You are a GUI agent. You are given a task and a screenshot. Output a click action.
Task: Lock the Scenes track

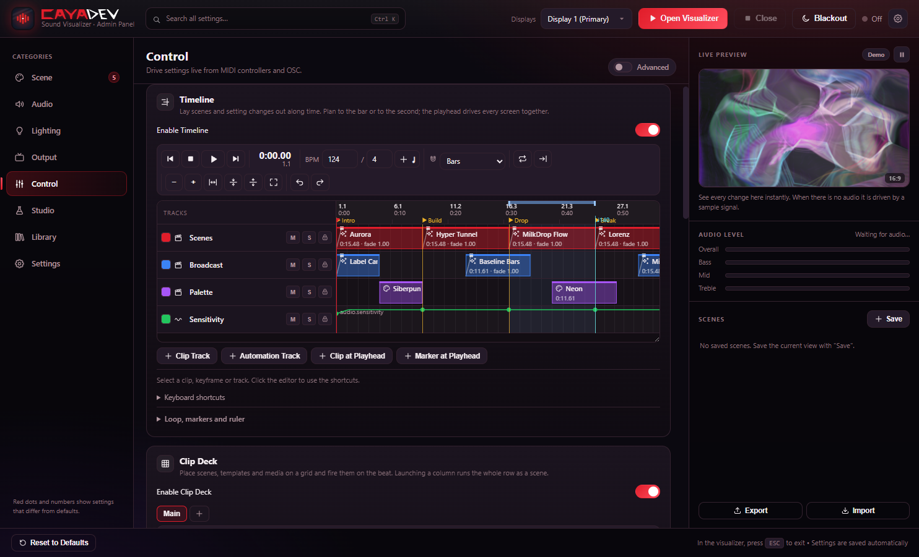coord(324,238)
